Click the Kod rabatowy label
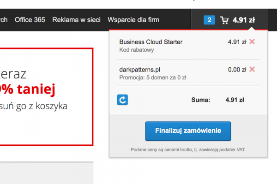This screenshot has height=184, width=277. coord(137,50)
